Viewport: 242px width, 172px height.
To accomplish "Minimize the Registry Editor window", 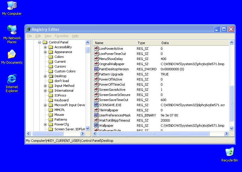I will tap(217, 29).
